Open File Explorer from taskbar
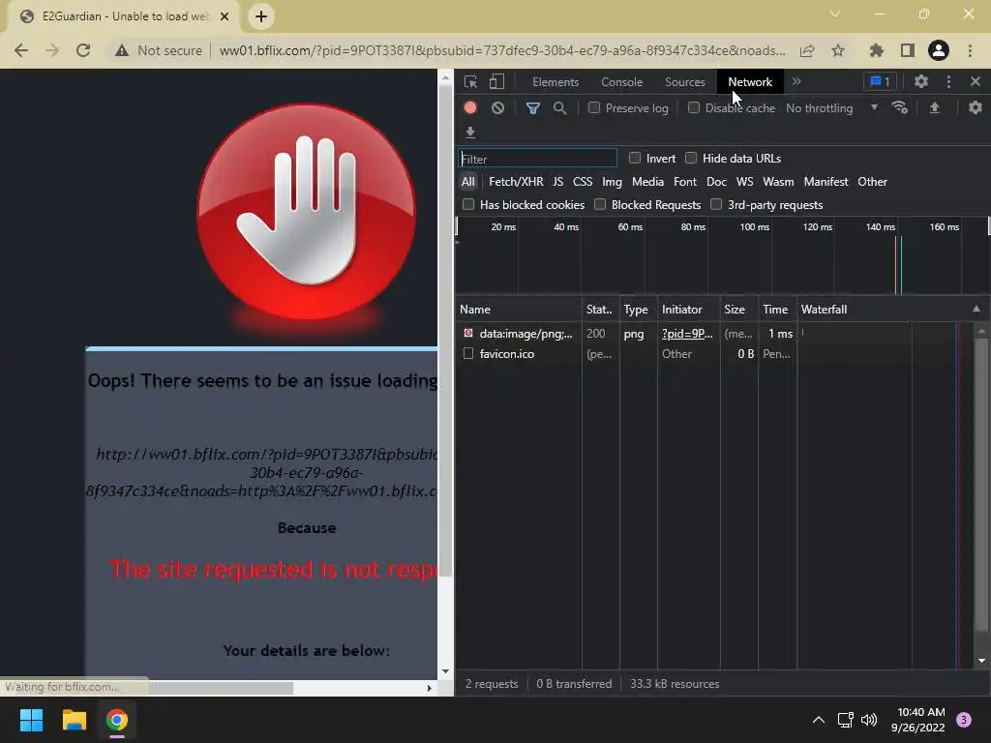Image resolution: width=991 pixels, height=743 pixels. [x=74, y=720]
